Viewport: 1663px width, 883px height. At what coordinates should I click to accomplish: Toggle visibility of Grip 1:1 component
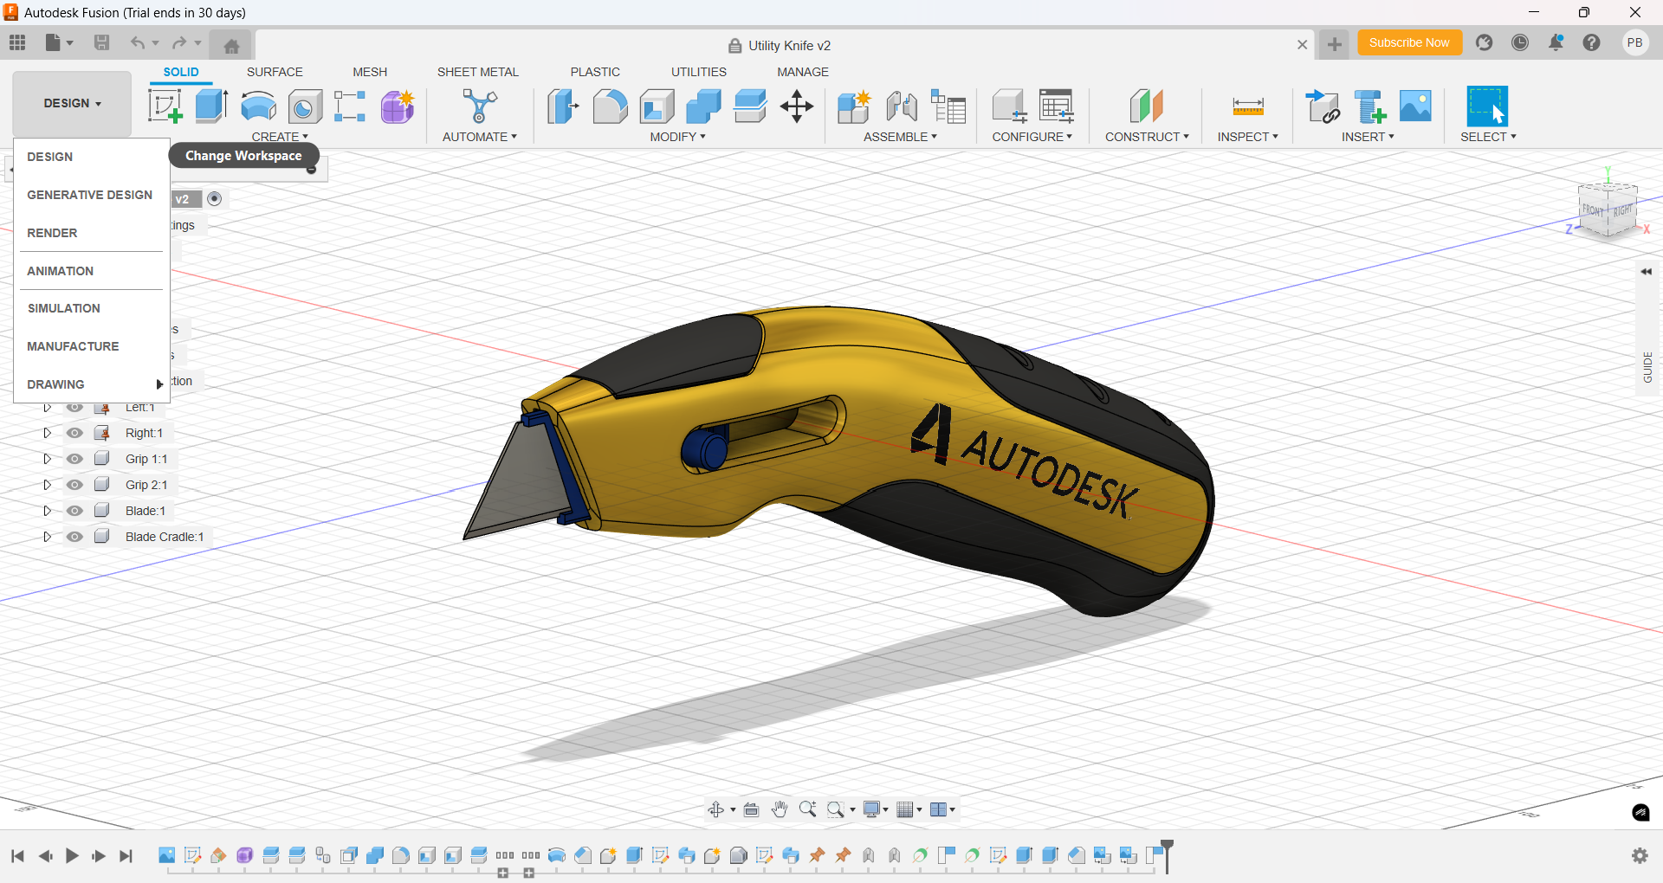(x=75, y=459)
